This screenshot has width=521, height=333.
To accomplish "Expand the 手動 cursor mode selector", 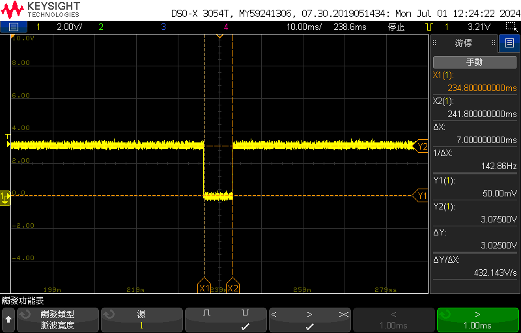I will tap(473, 62).
